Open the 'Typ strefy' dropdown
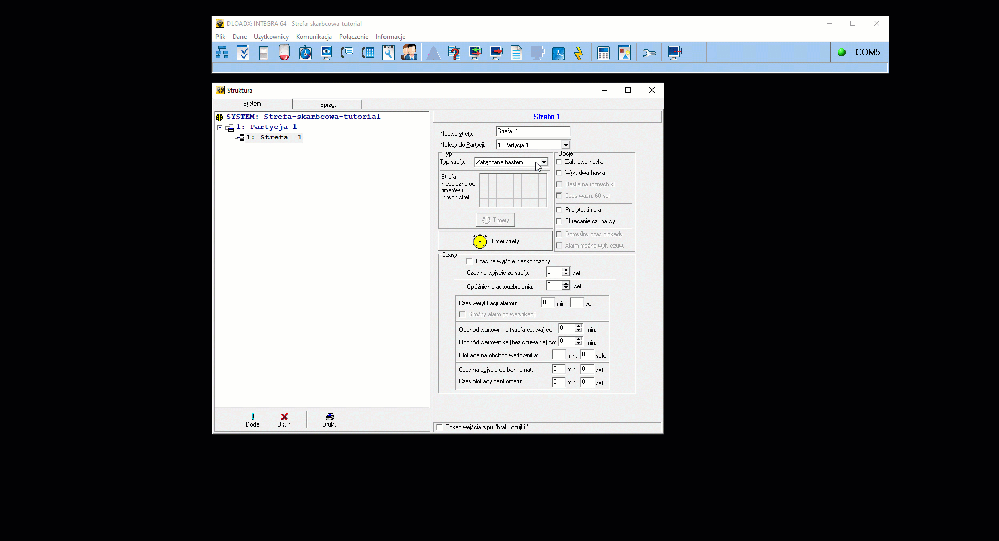Image resolution: width=999 pixels, height=541 pixels. coord(544,162)
